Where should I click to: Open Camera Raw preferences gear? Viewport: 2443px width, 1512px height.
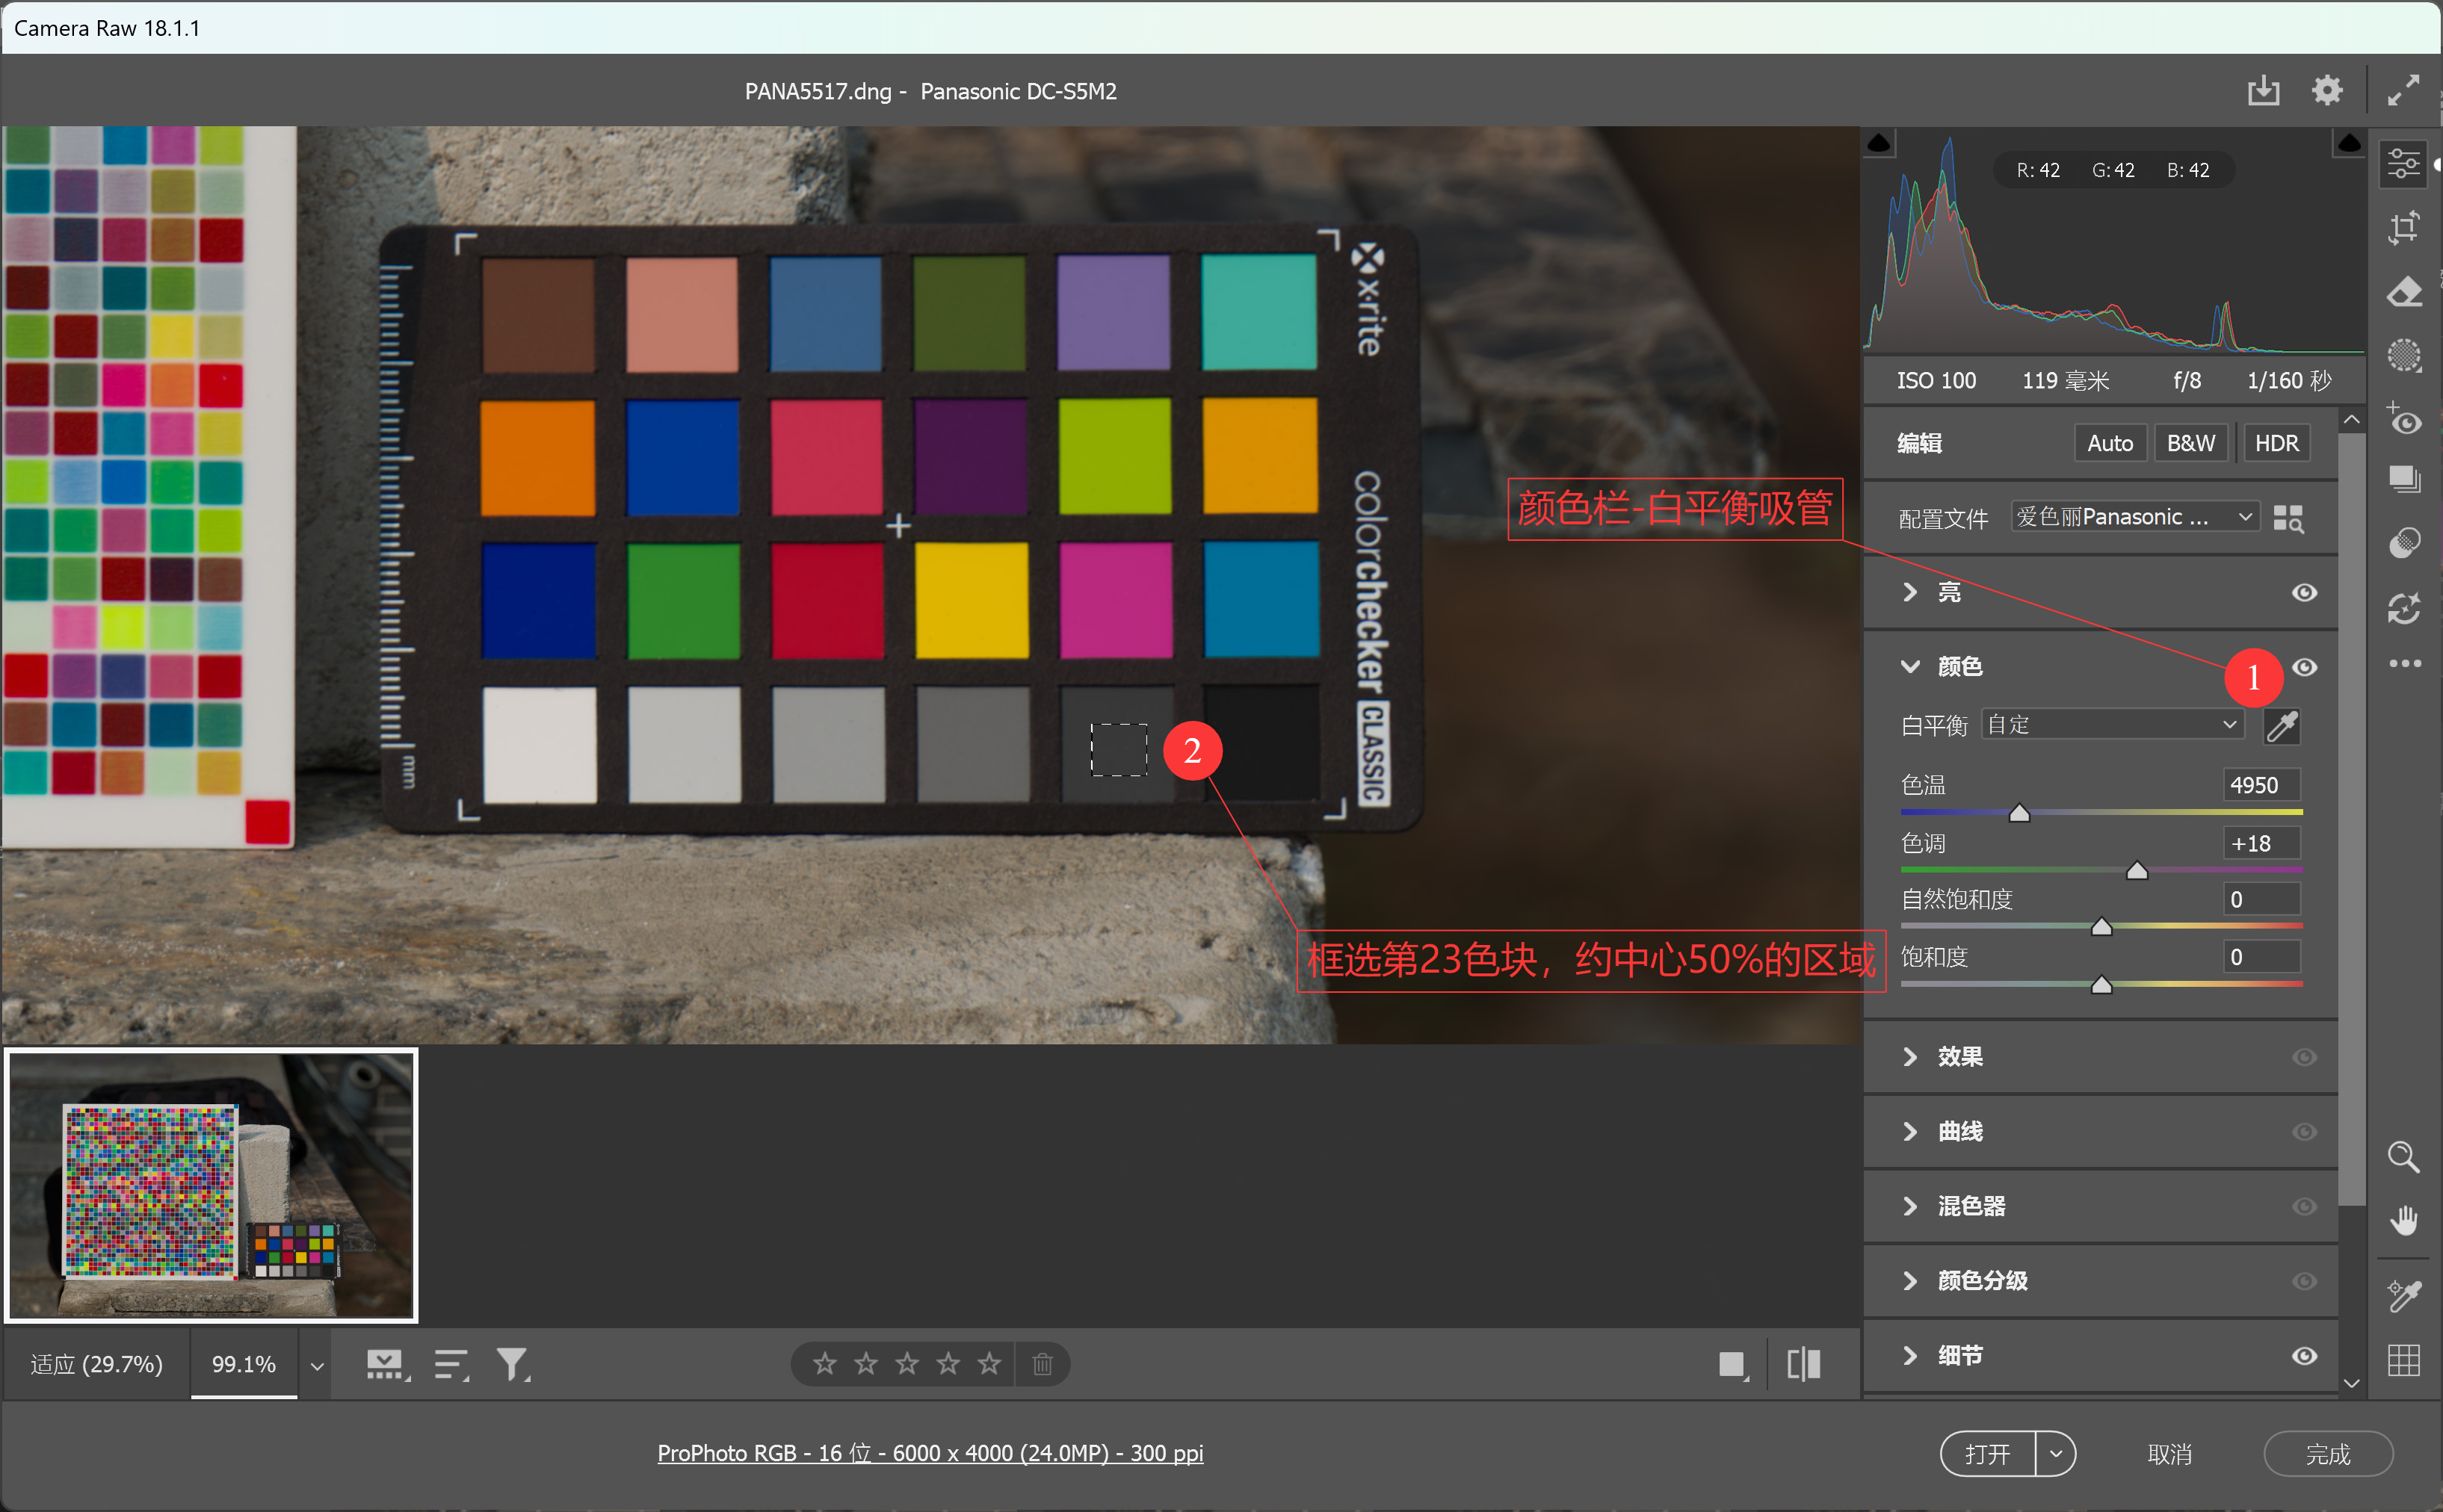tap(2327, 90)
